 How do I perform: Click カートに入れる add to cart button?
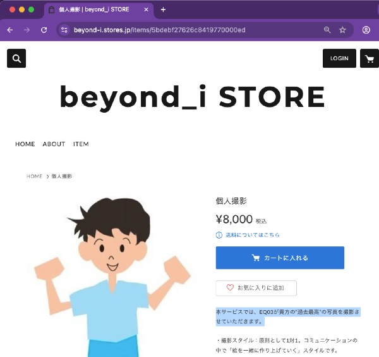coord(280,258)
